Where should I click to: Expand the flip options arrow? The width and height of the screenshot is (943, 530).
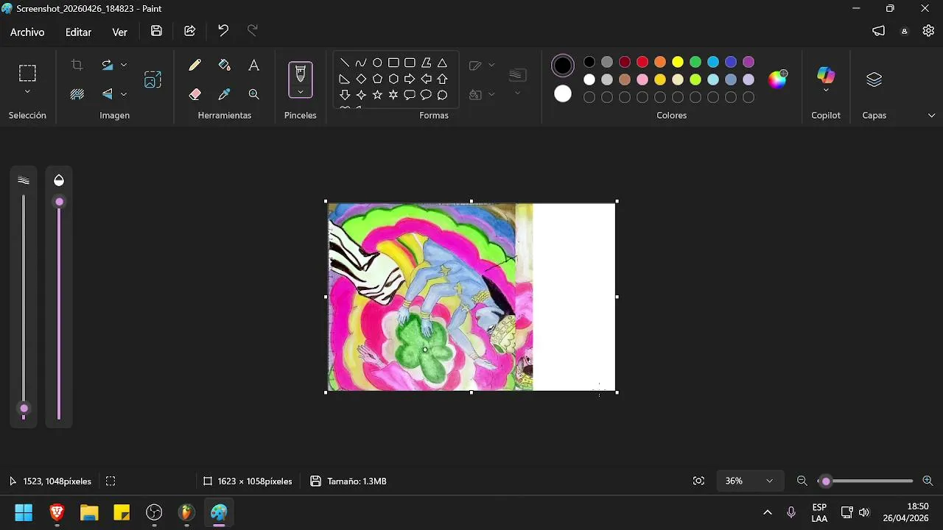click(x=124, y=93)
